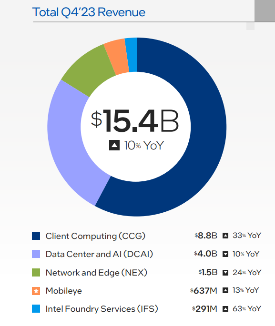Click the Client Computing dark blue legend swatch
This screenshot has height=326, width=275.
pos(36,236)
